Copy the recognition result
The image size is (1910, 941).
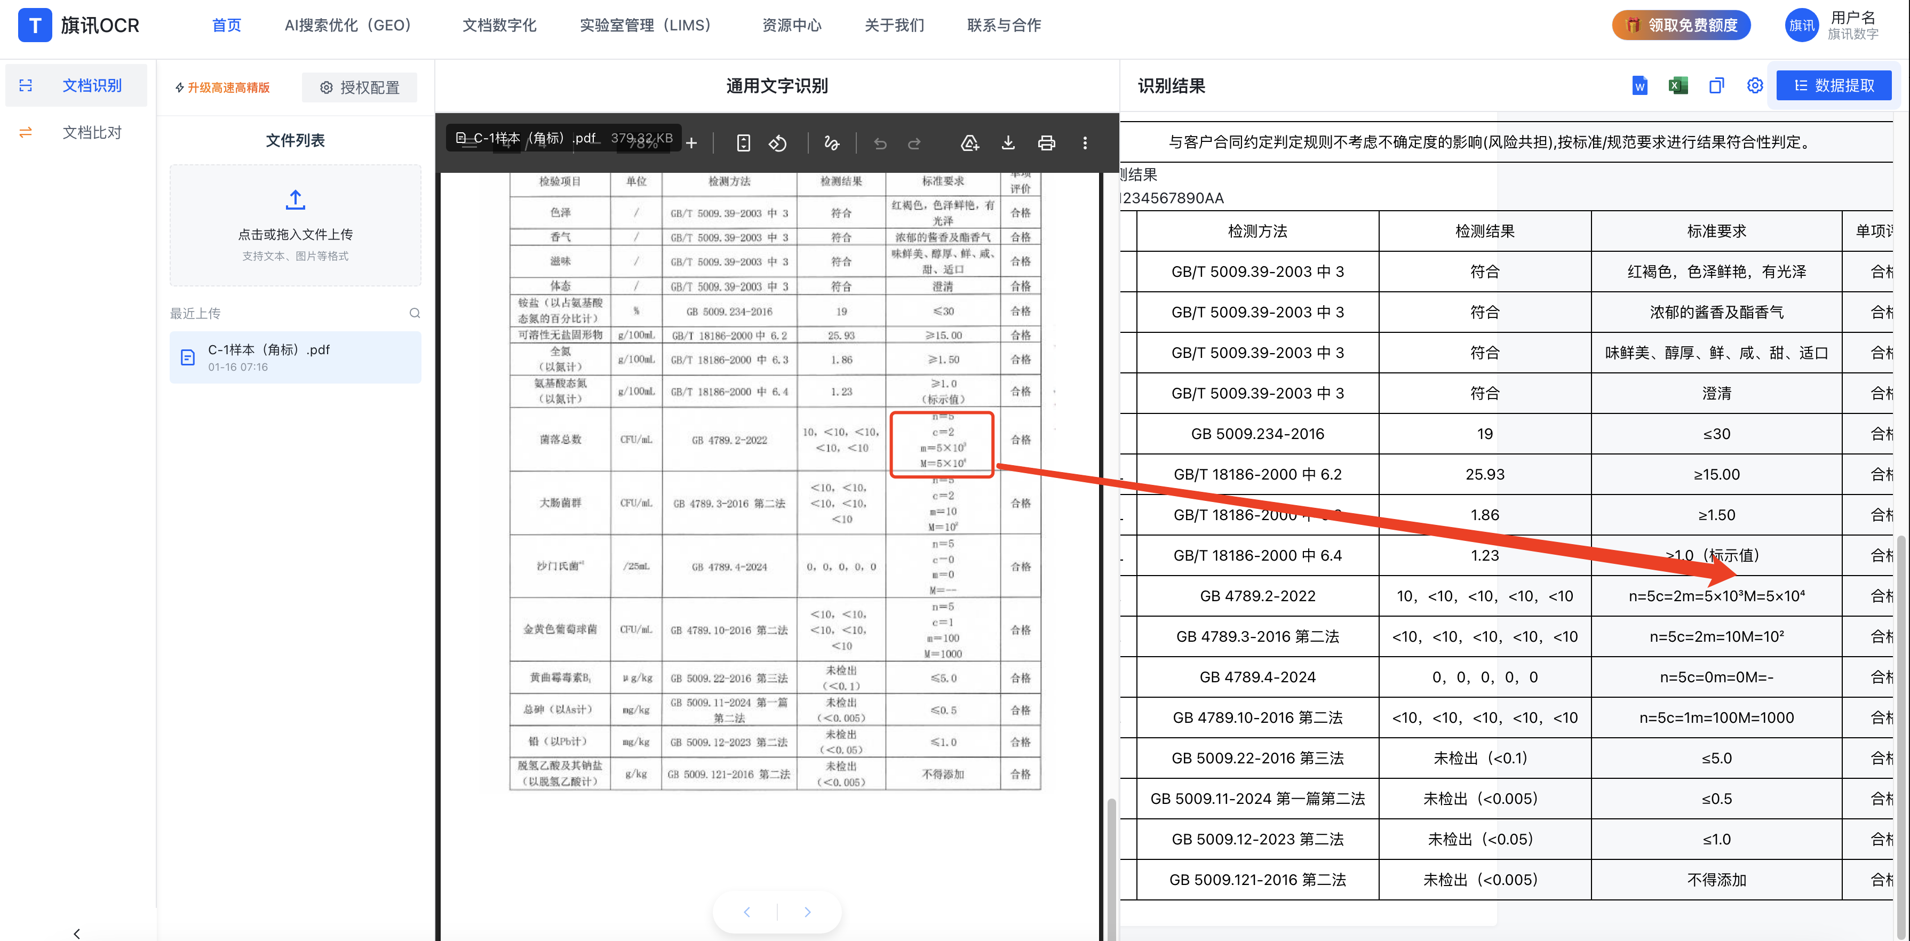tap(1716, 86)
